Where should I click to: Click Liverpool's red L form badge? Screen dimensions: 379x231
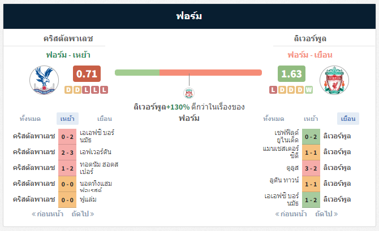(273, 90)
